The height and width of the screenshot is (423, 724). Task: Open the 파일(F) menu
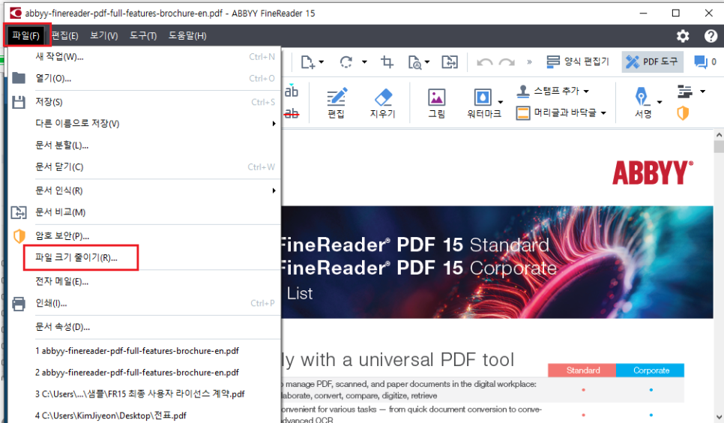(25, 35)
